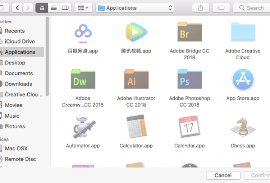Image resolution: width=270 pixels, height=183 pixels.
Task: Click the Cancel button
Action: [x=223, y=175]
